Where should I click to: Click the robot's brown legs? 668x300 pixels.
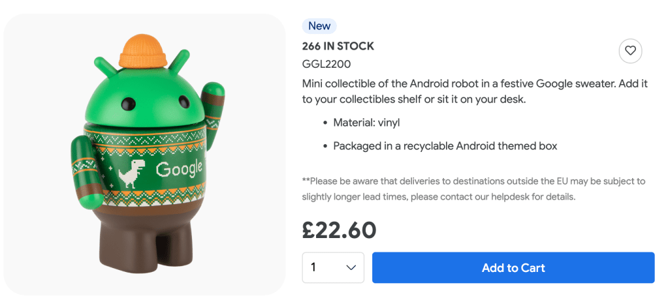tap(142, 248)
